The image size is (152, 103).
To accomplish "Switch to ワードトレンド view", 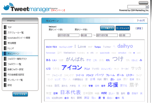I will [123, 28].
